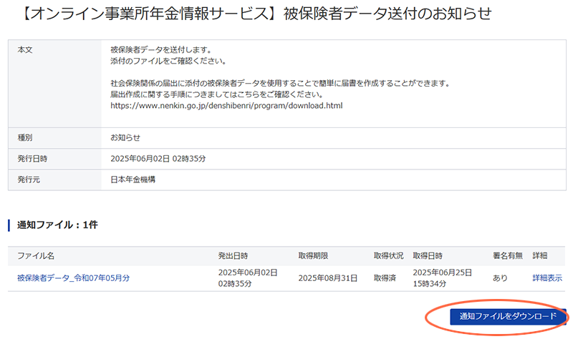This screenshot has height=344, width=573.
Task: Click the 通知ファイル：1件 heading
Action: [x=57, y=225]
